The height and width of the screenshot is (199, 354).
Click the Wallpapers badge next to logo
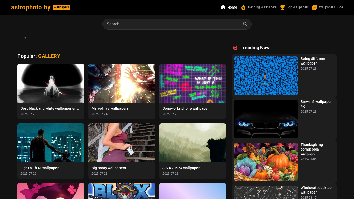(x=61, y=7)
